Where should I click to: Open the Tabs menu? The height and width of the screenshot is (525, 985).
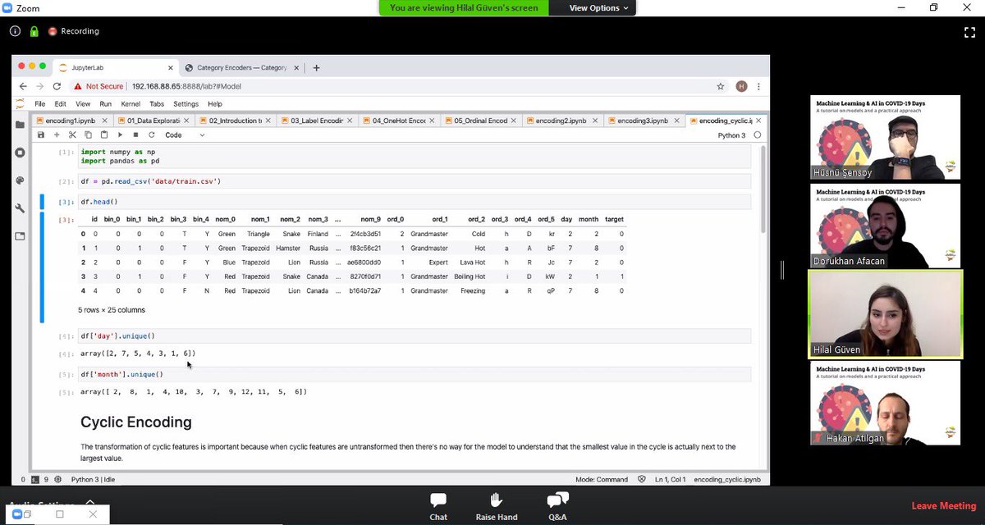157,104
